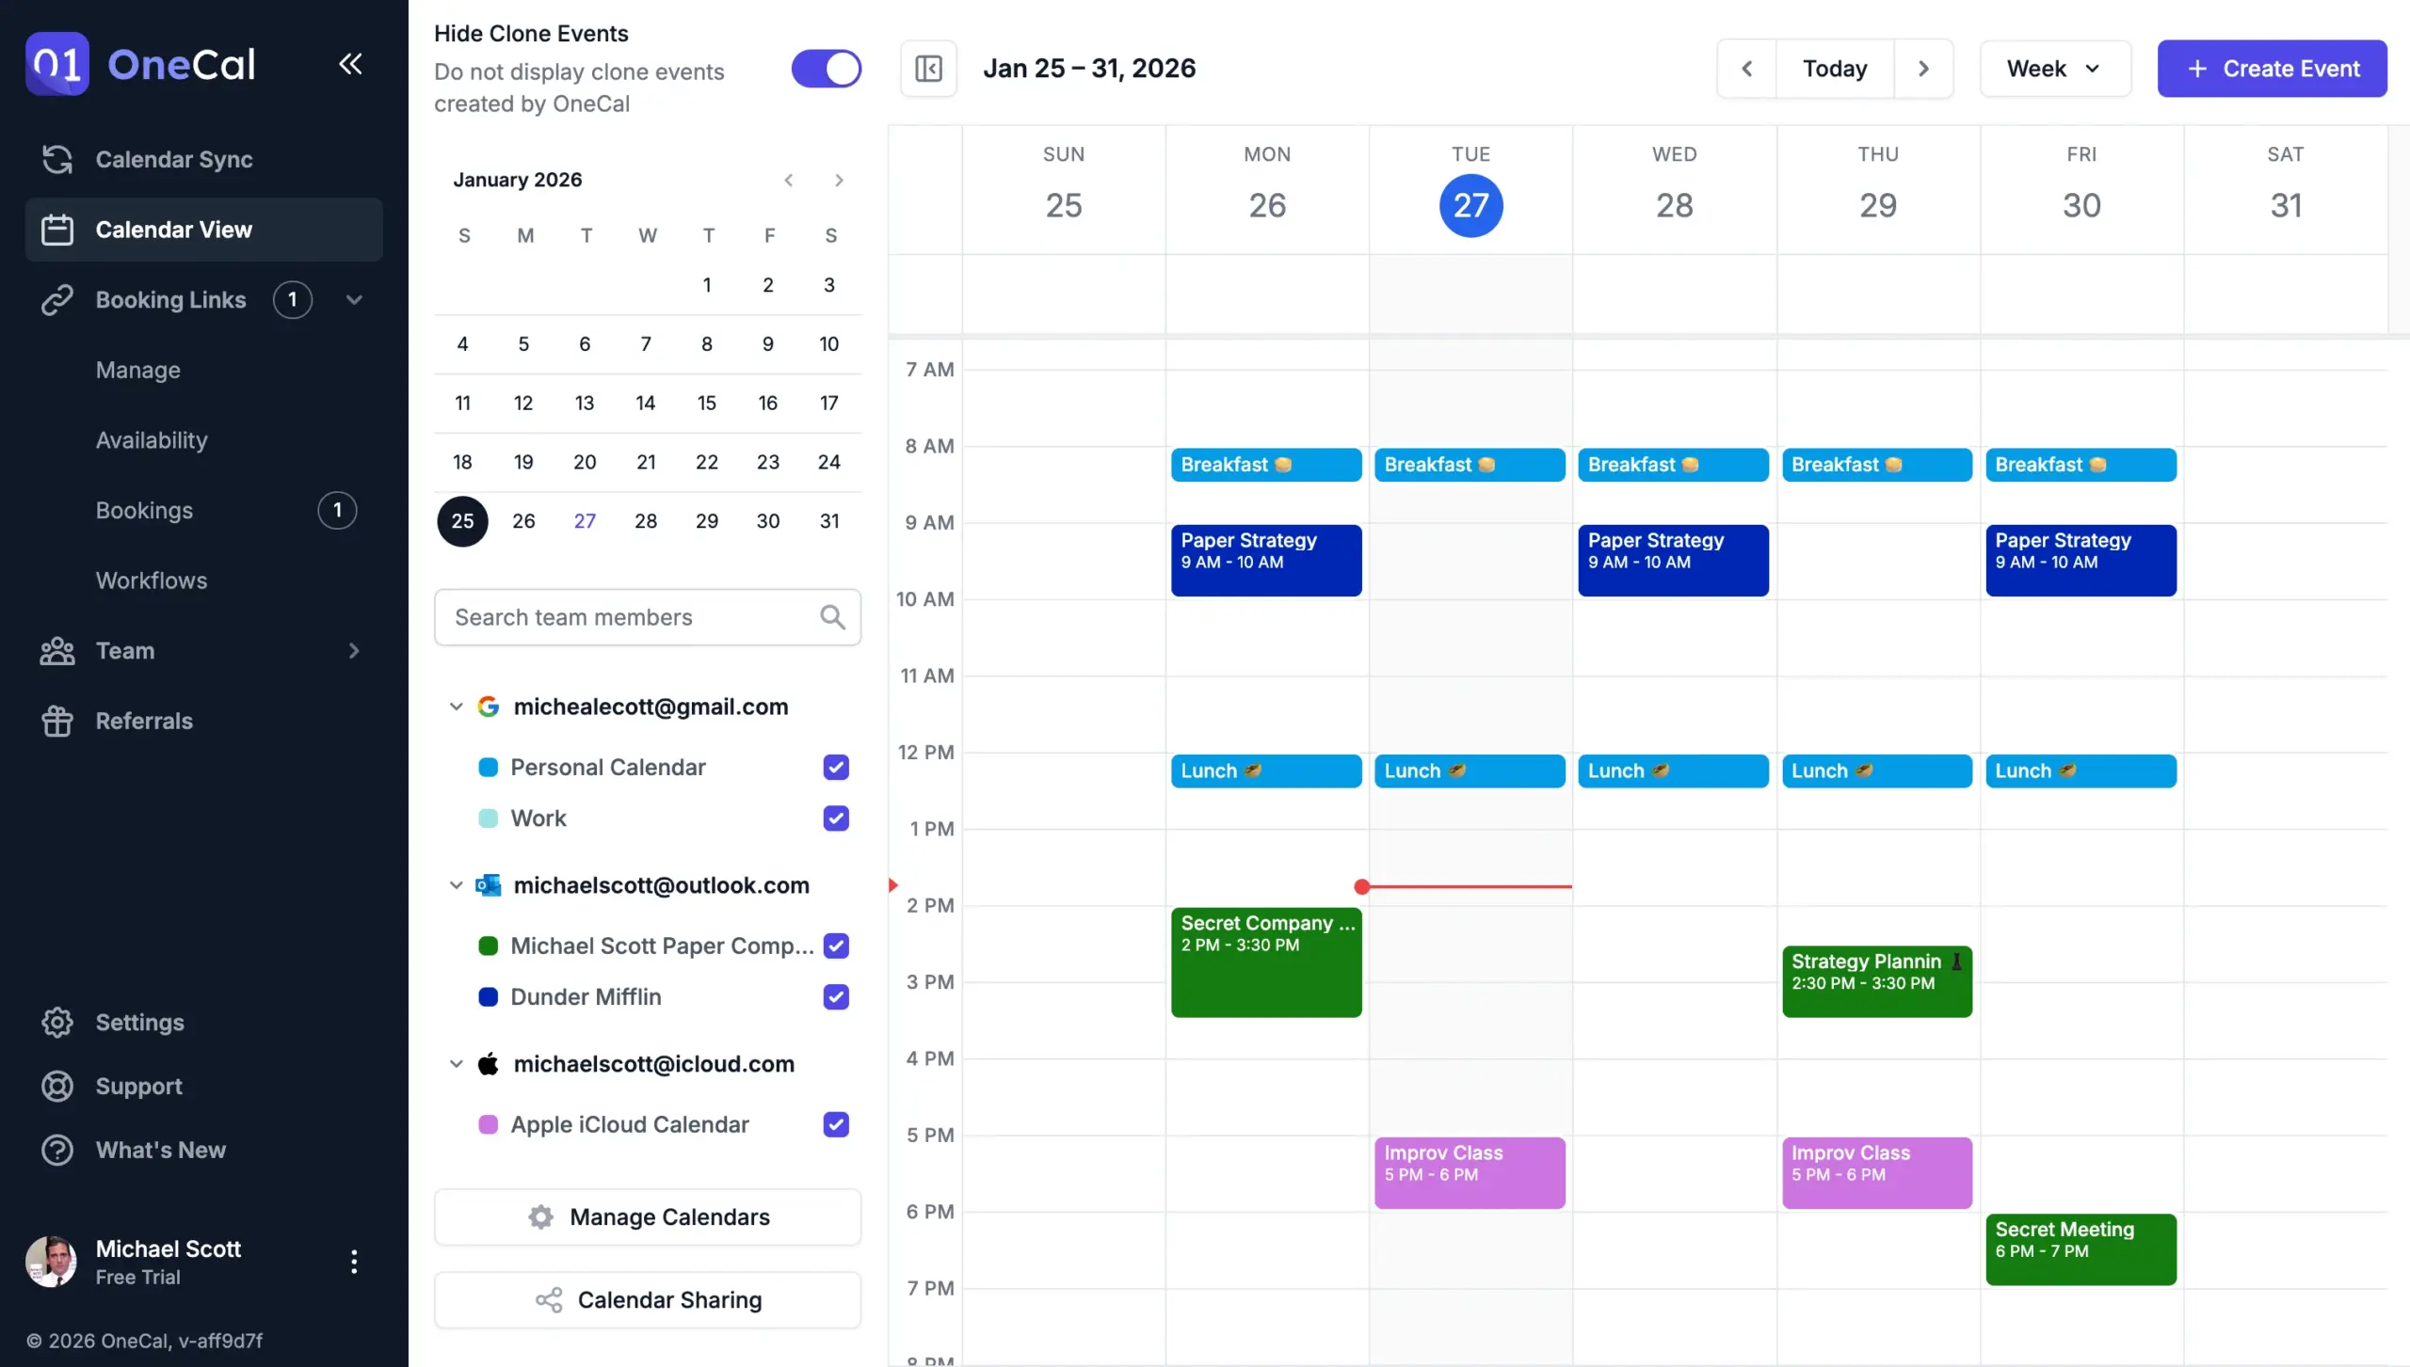This screenshot has width=2410, height=1367.
Task: Collapse michealecott@gmail.com calendar list
Action: point(456,707)
